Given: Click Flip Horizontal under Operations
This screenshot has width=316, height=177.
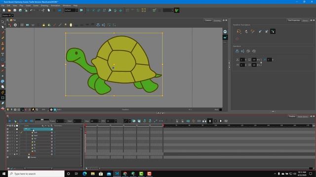Looking at the screenshot, I should pos(237,51).
